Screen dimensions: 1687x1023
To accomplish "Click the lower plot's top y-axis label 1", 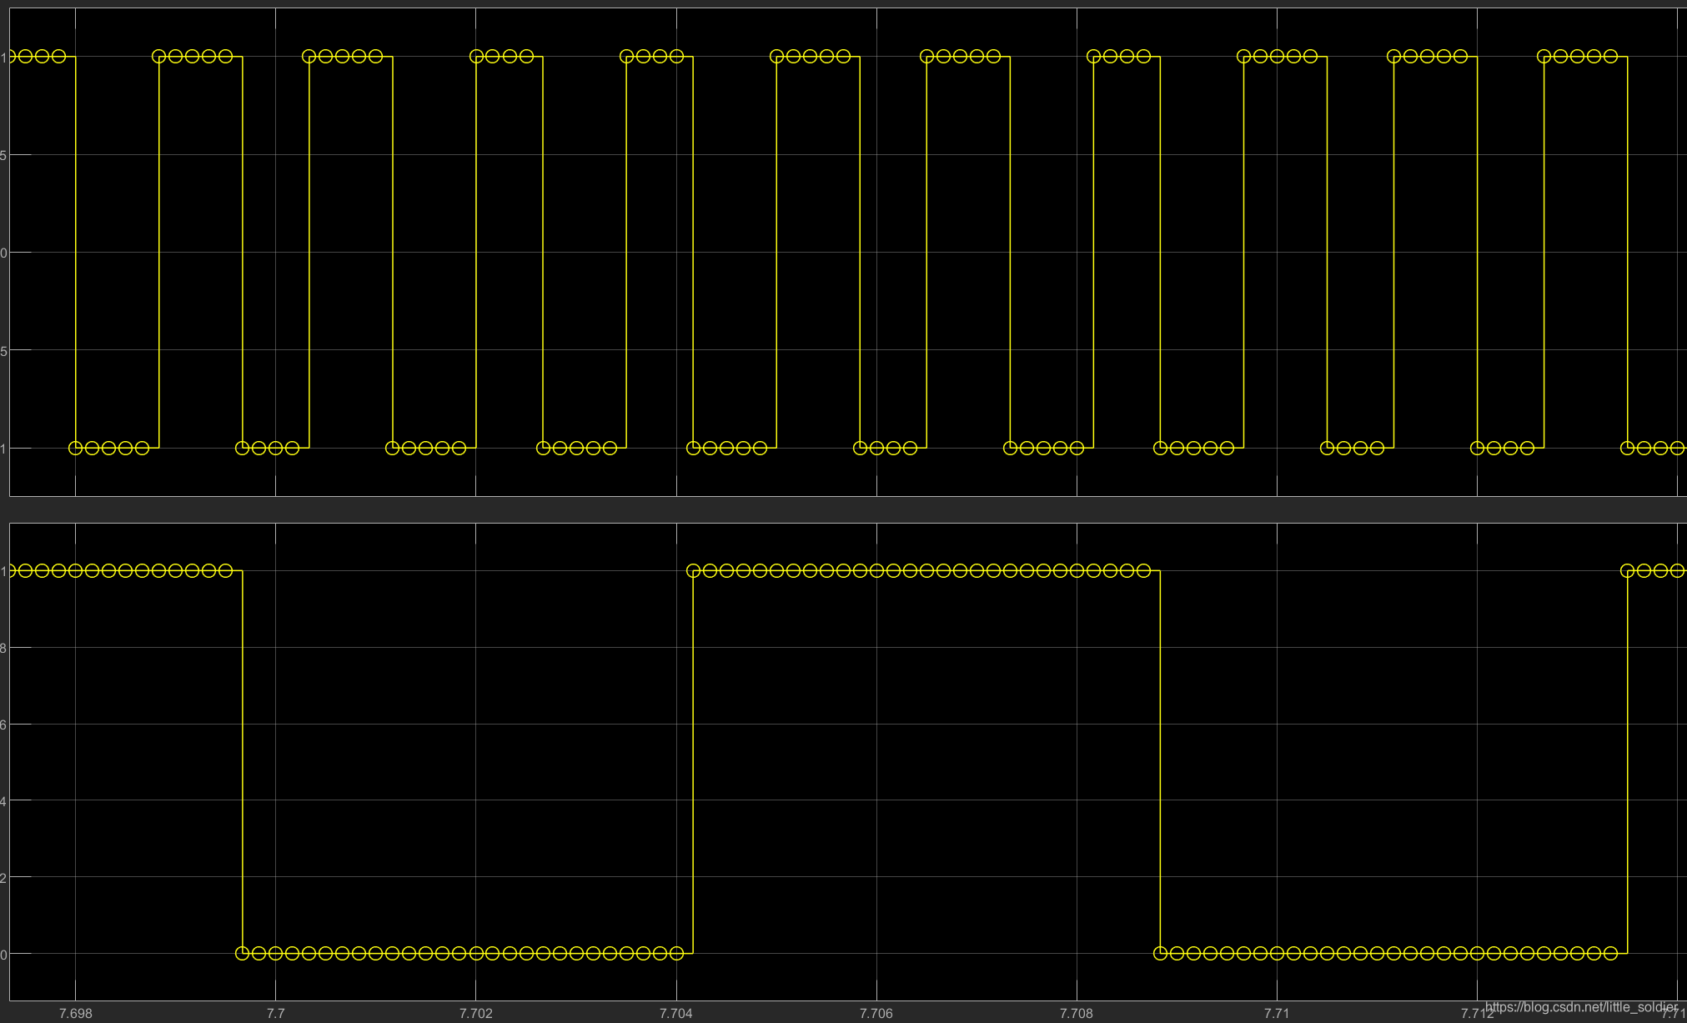I will [4, 570].
